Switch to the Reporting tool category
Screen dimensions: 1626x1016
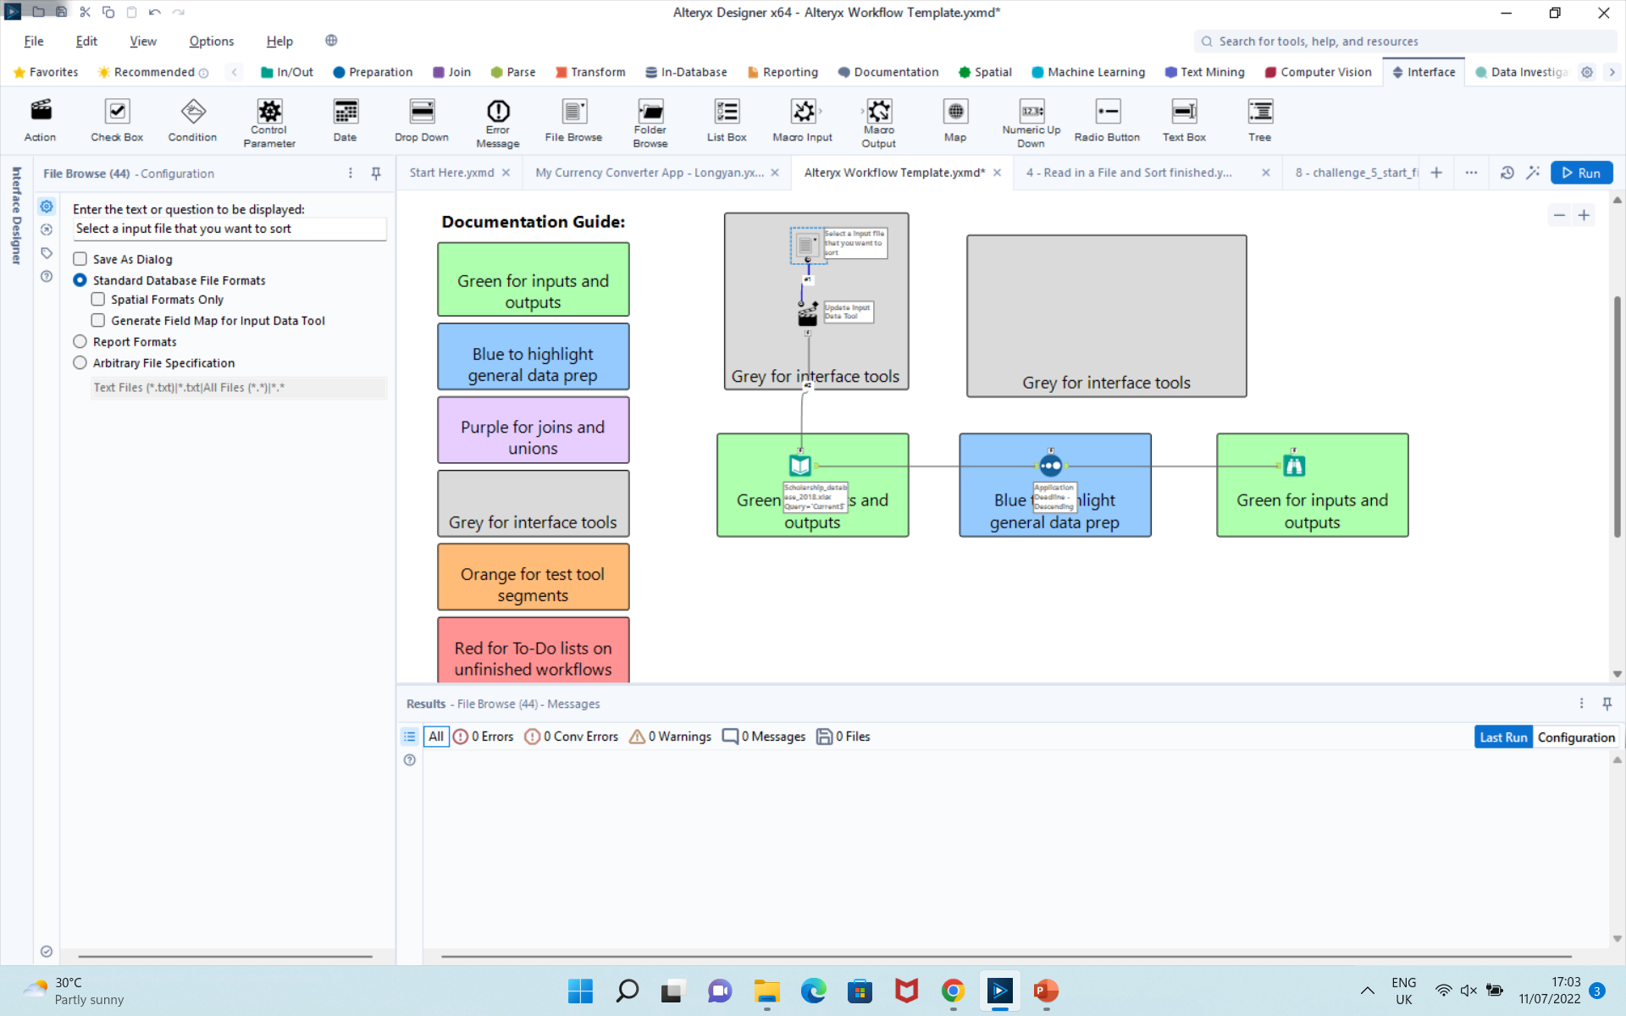point(783,72)
